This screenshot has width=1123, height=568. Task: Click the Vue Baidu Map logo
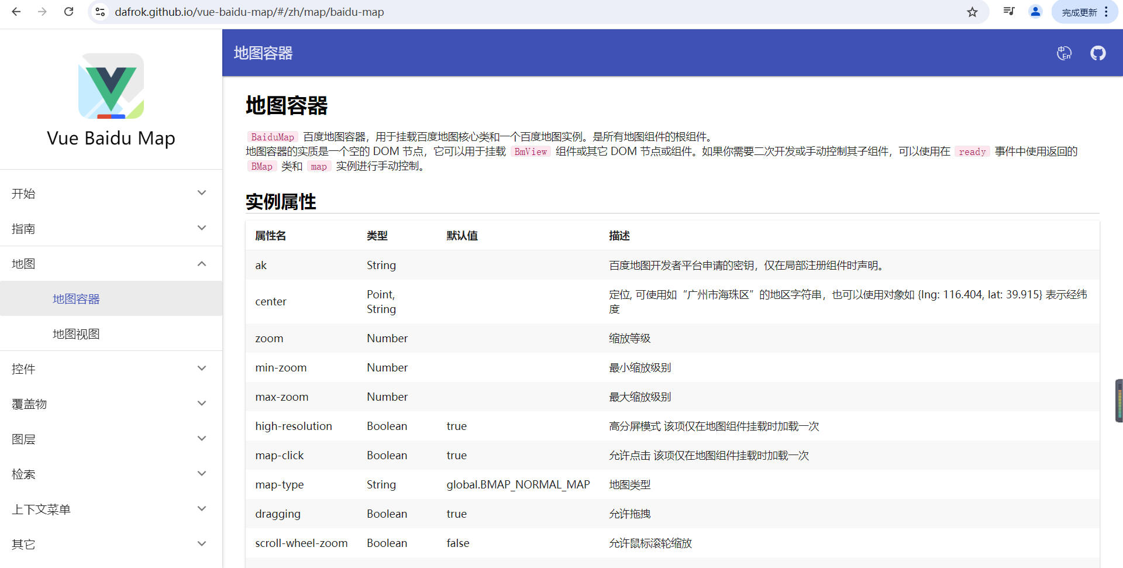(x=111, y=86)
